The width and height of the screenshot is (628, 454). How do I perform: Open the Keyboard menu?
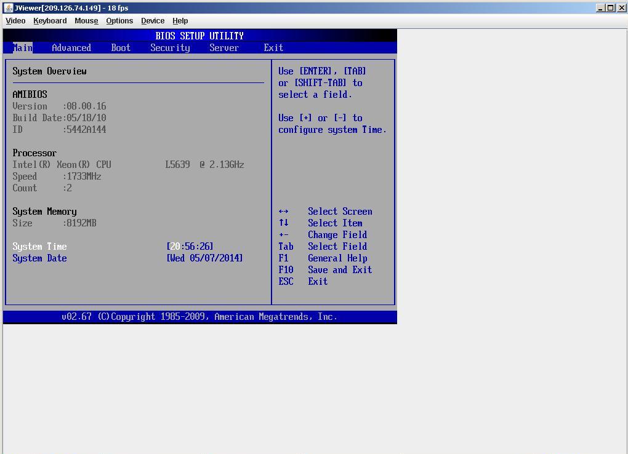50,21
